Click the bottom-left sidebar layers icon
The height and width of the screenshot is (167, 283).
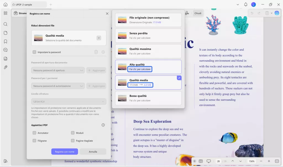click(x=6, y=161)
